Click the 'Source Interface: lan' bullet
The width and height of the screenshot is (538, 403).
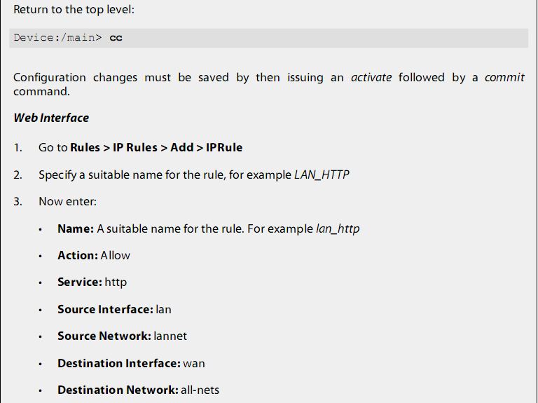114,309
